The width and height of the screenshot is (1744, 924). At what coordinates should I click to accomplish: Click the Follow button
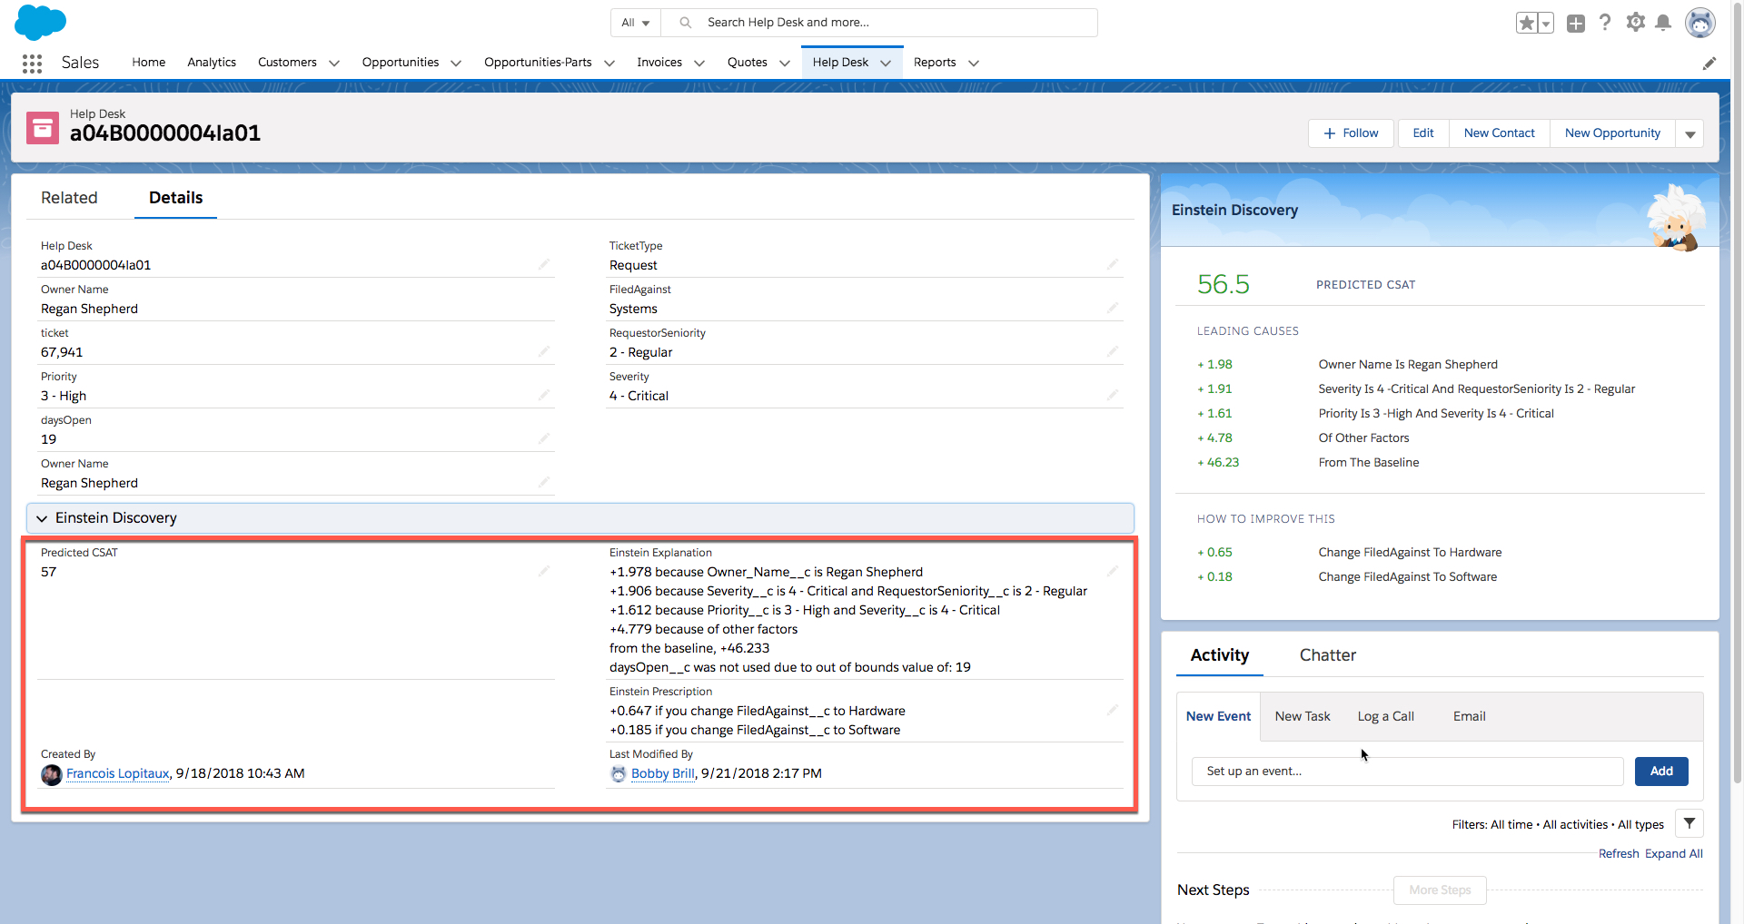1351,133
